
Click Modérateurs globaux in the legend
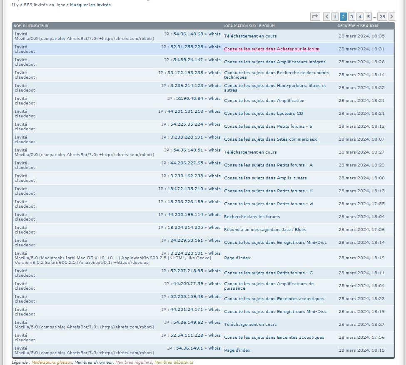pyautogui.click(x=52, y=363)
